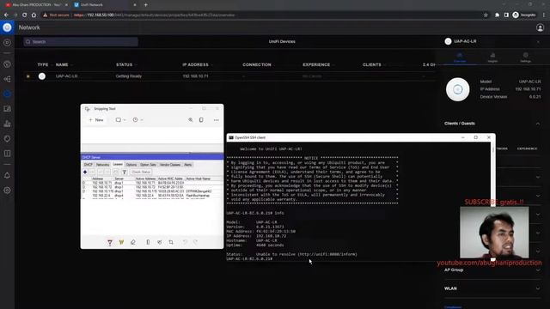Click the account avatar icon top right

click(540, 27)
